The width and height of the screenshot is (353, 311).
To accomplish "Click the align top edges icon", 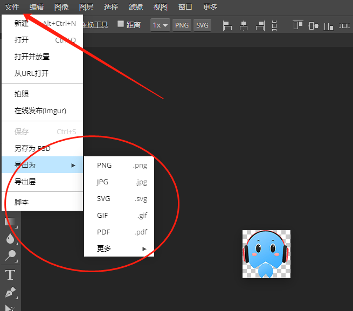I will tap(297, 25).
